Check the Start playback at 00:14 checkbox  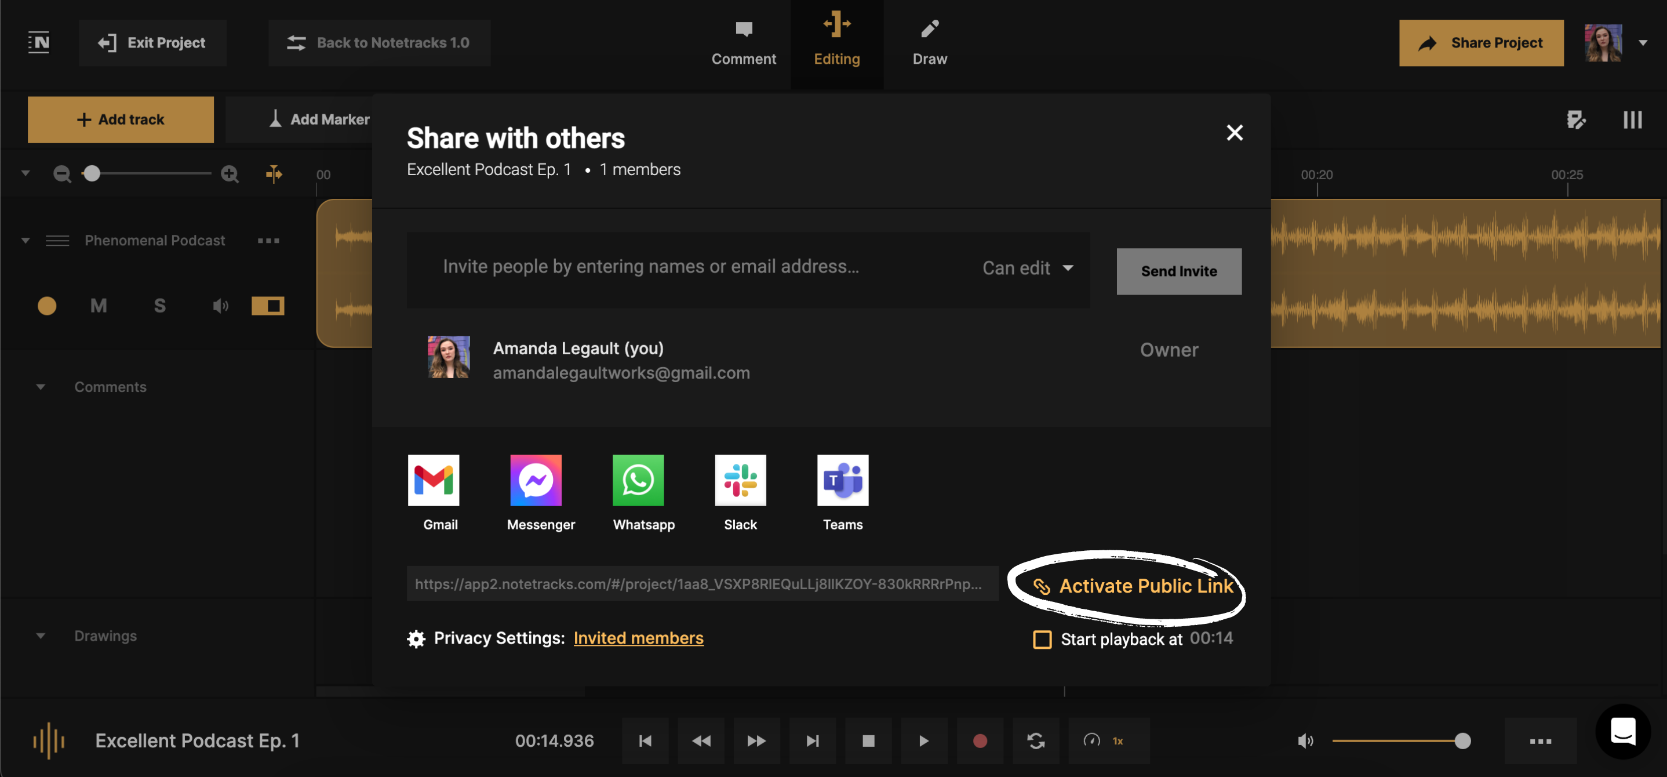coord(1042,639)
